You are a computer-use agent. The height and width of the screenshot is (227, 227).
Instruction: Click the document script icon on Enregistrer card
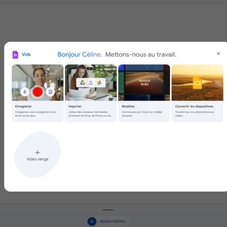pos(50,92)
